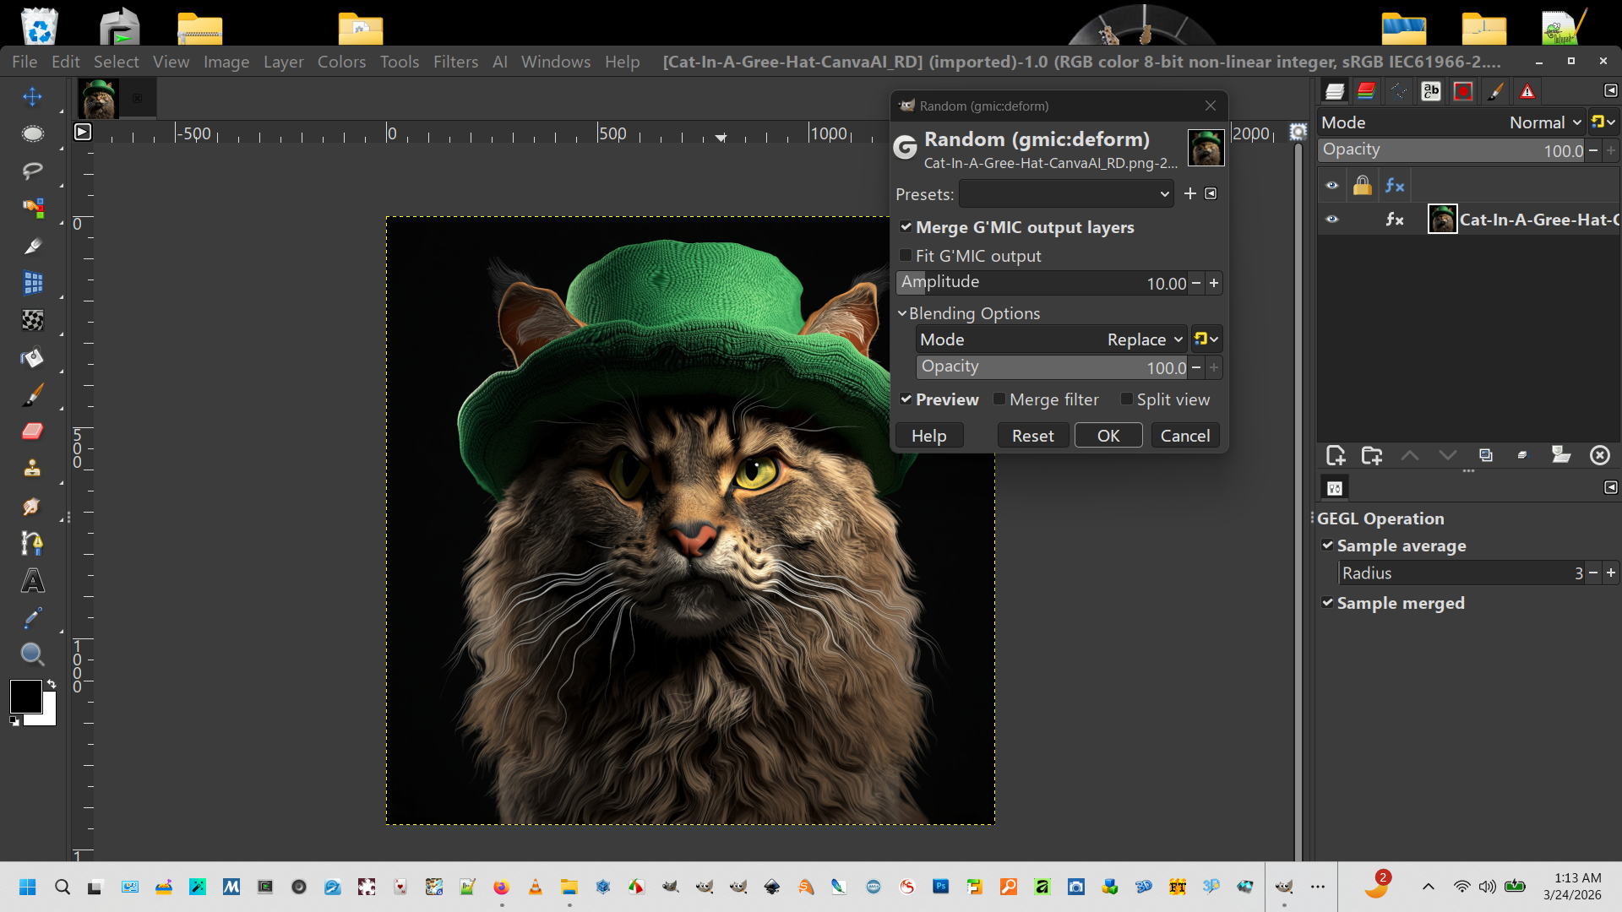The width and height of the screenshot is (1622, 912).
Task: Collapse the Blending Options expander
Action: [x=902, y=313]
